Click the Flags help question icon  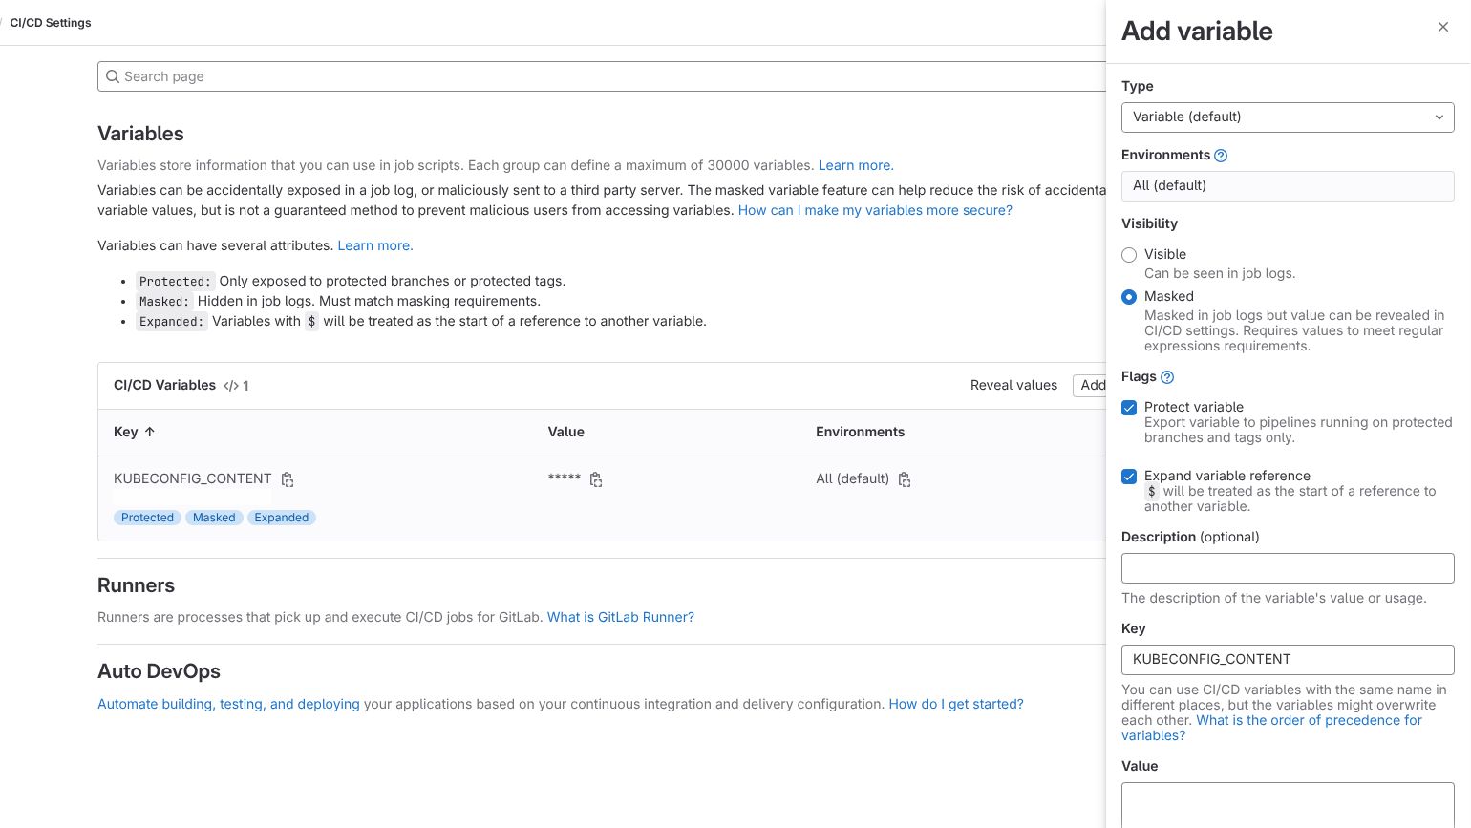click(1167, 377)
